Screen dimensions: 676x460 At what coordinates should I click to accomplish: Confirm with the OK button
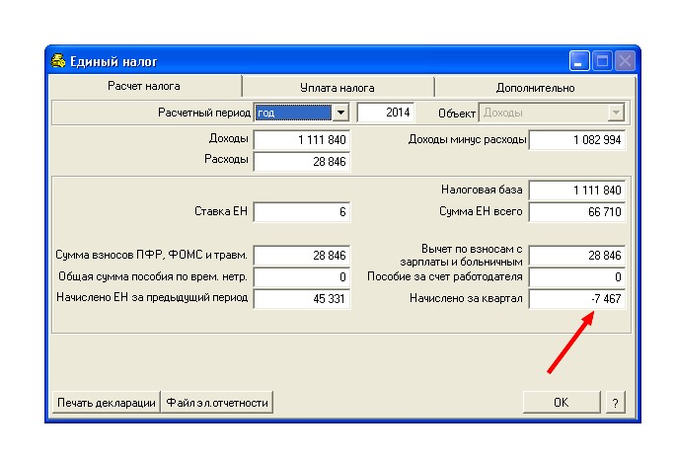pyautogui.click(x=562, y=402)
